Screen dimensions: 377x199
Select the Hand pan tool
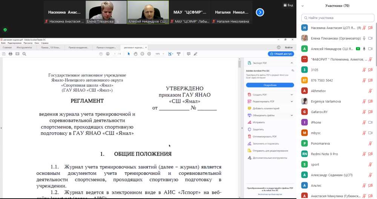(x=135, y=54)
